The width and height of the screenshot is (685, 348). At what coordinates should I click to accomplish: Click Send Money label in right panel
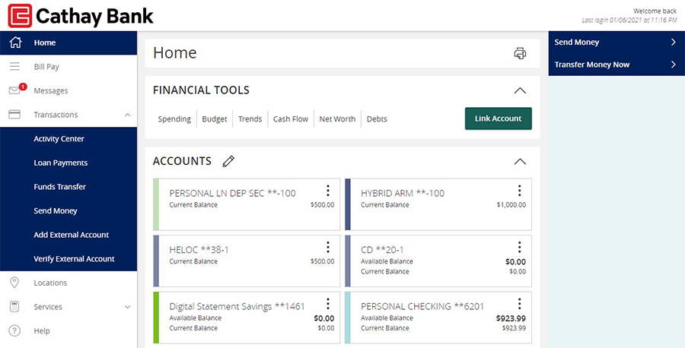tap(577, 43)
